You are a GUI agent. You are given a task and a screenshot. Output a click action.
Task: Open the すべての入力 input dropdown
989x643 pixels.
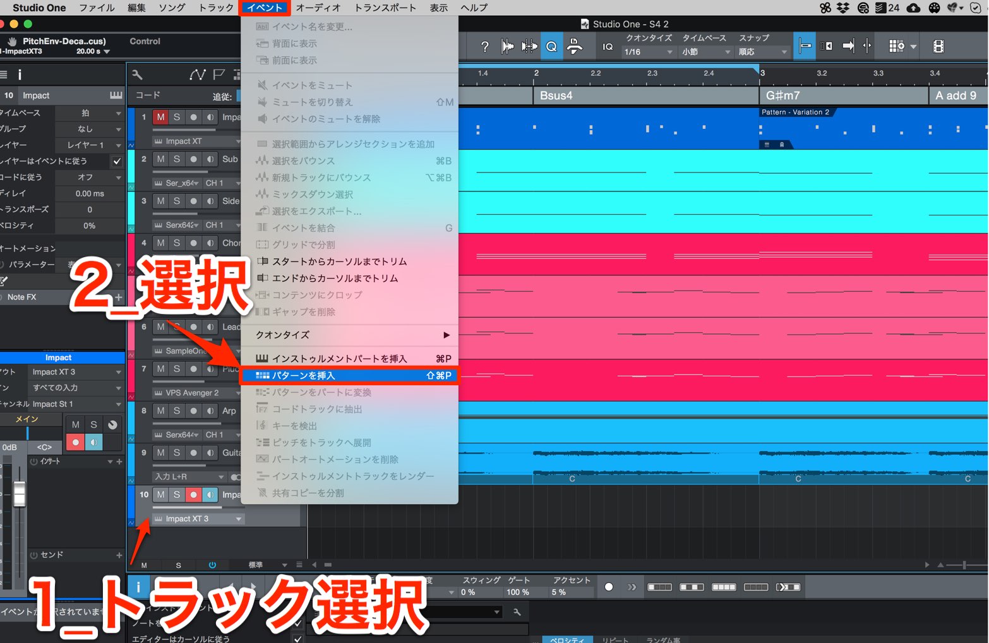point(76,388)
